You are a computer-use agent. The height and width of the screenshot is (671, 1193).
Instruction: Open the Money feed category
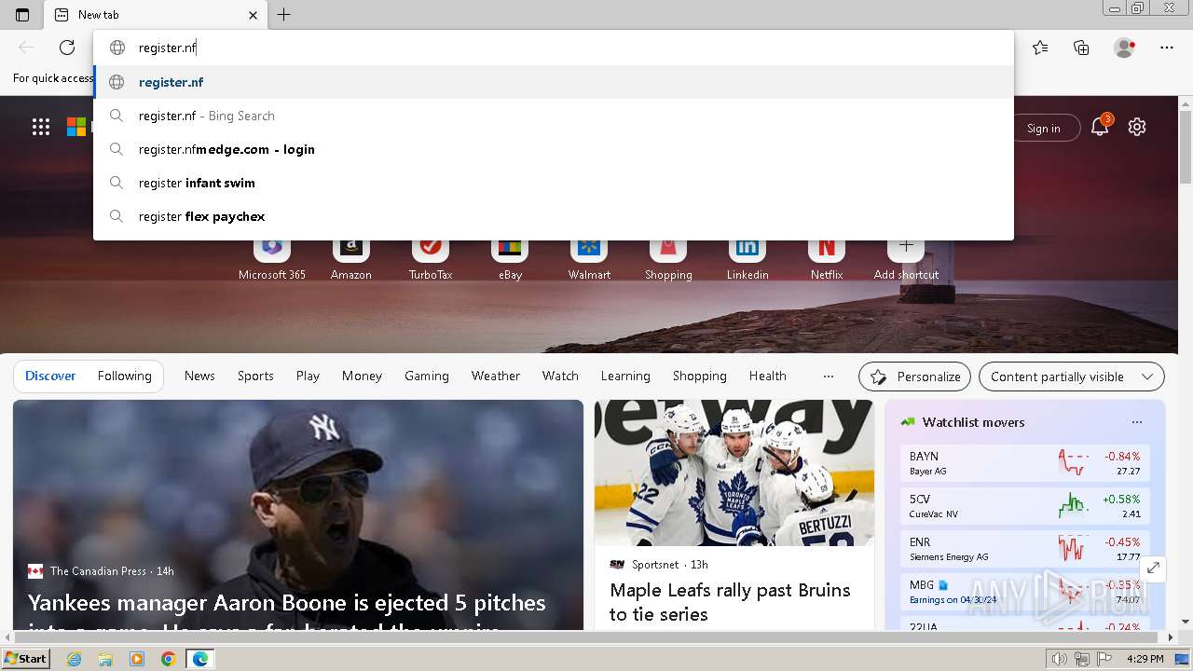362,376
